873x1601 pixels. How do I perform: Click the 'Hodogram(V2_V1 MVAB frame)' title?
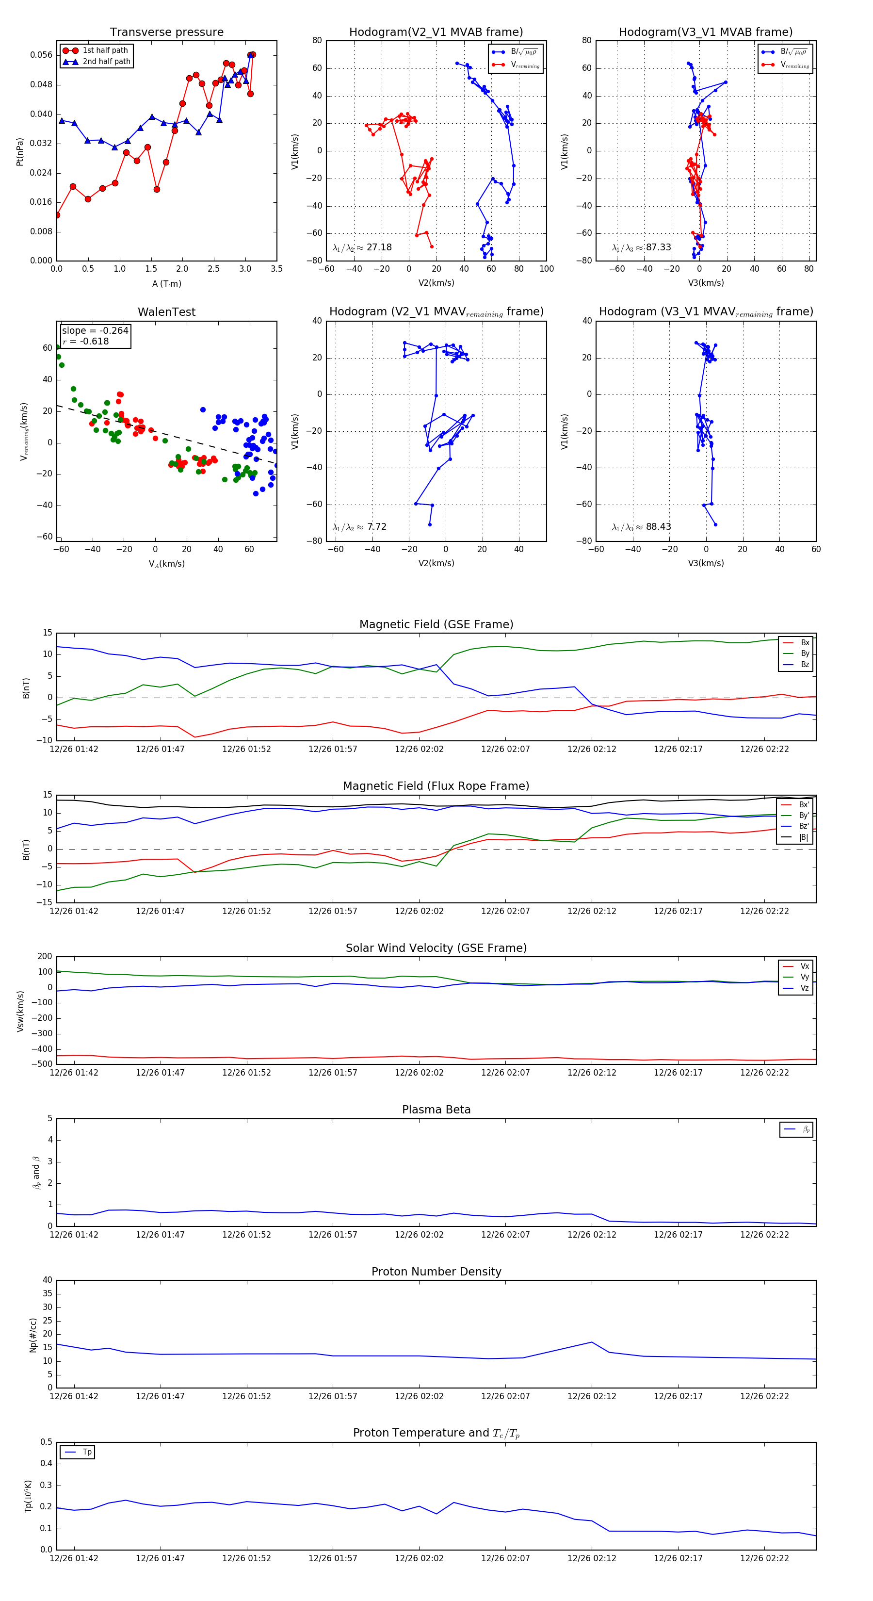436,33
